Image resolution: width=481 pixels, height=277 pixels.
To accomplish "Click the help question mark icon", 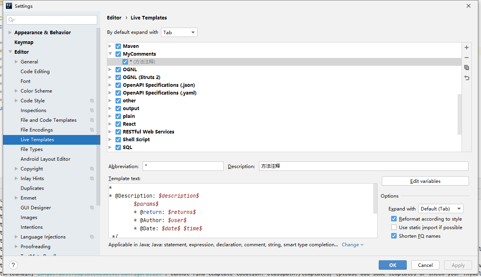I will (x=13, y=265).
